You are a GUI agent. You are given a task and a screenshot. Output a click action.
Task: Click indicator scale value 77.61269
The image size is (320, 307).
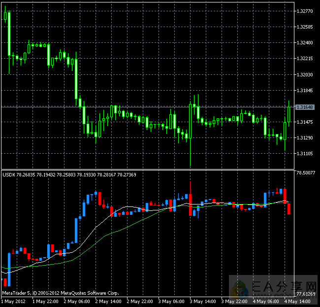tap(306, 294)
